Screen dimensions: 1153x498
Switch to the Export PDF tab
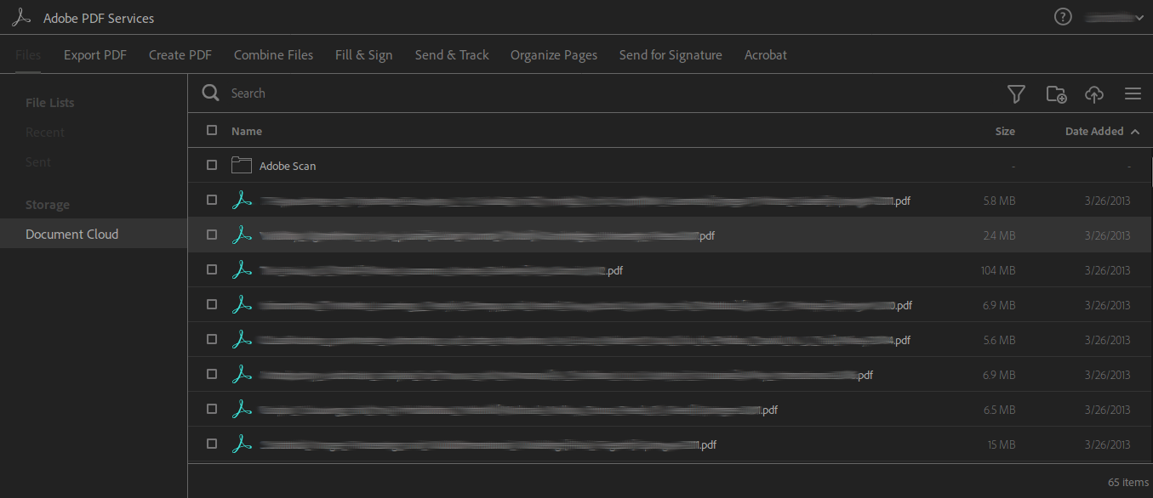coord(94,54)
